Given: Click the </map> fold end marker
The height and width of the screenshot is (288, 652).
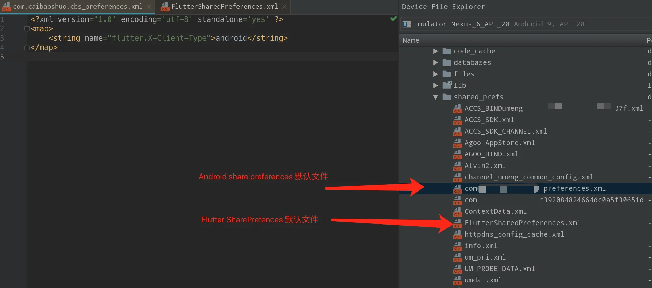Looking at the screenshot, I should (27, 48).
